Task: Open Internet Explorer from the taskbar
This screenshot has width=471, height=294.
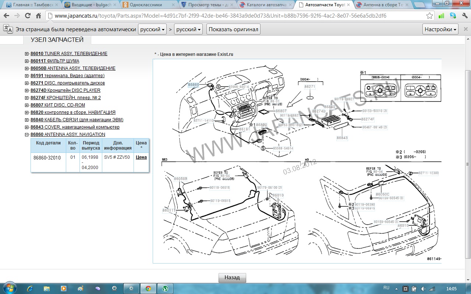Action: pos(30,288)
